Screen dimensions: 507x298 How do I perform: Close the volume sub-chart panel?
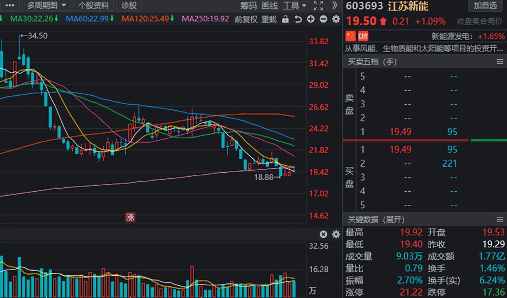coord(323,234)
